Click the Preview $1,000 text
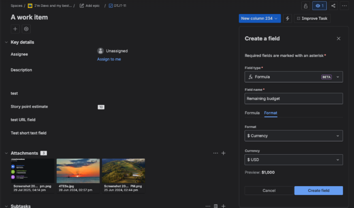354x208 pixels. 260,172
